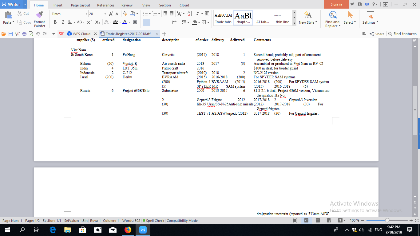420x236 pixels.
Task: Expand the styles gallery more arrow
Action: pos(294,23)
